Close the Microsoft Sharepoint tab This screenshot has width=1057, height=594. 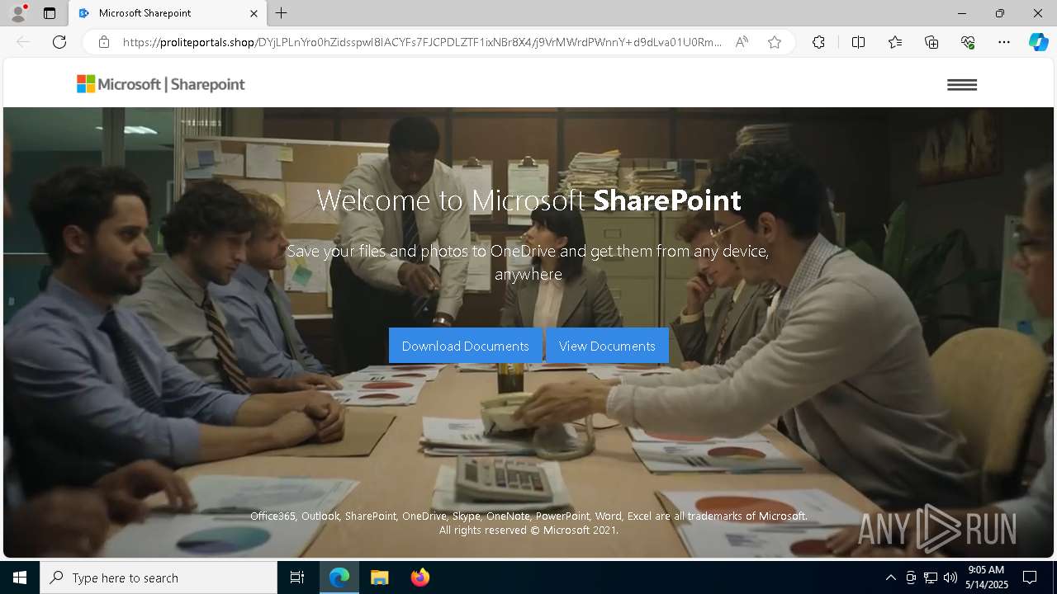click(254, 13)
